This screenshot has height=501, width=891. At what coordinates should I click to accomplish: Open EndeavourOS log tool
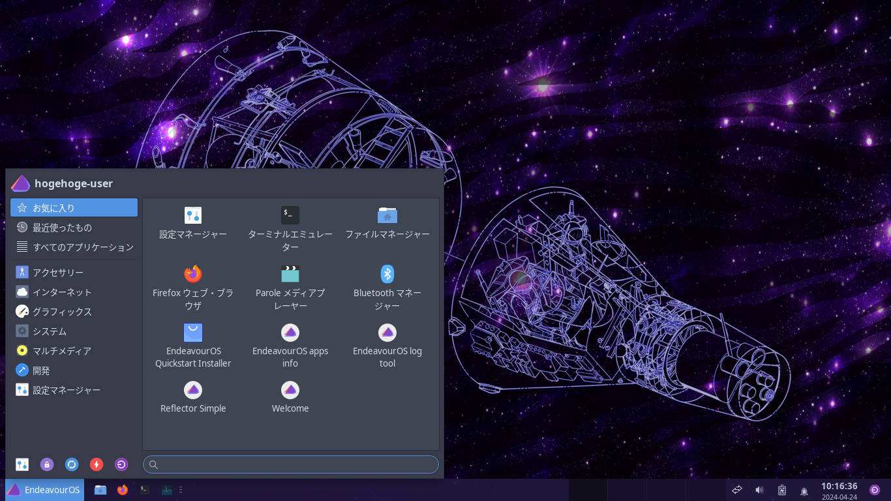point(387,346)
